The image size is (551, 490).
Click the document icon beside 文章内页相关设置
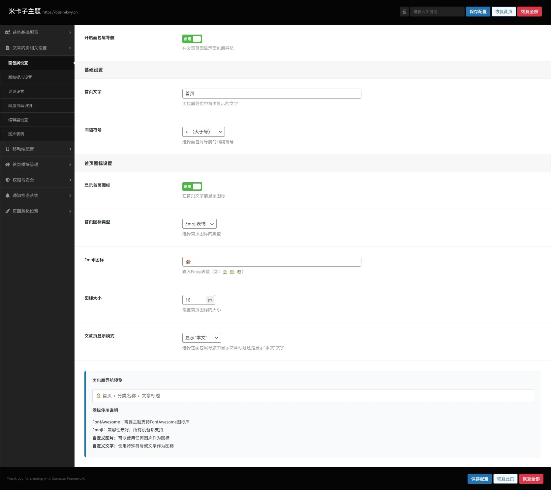pos(8,48)
